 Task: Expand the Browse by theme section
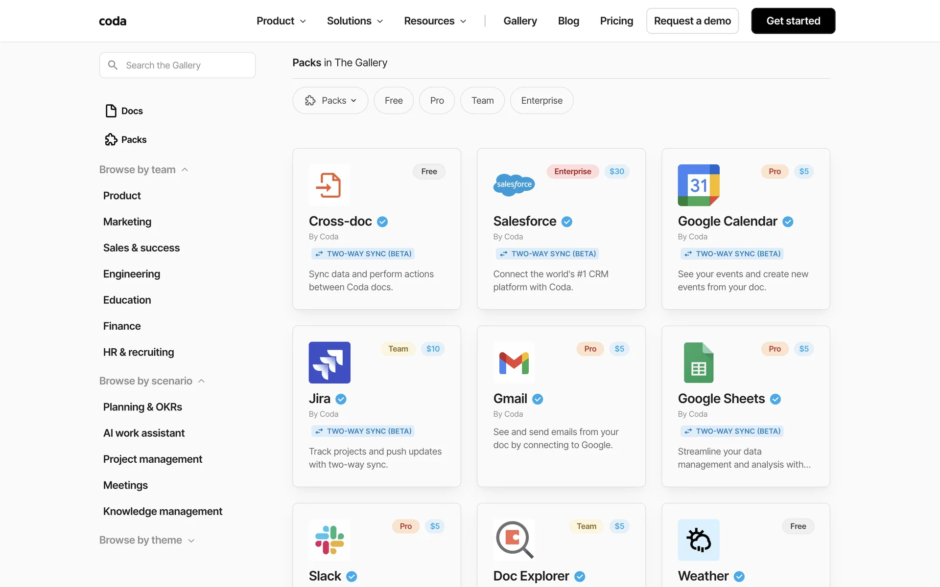146,540
